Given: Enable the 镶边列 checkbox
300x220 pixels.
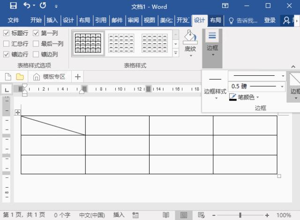Looking at the screenshot, I should [x=36, y=54].
